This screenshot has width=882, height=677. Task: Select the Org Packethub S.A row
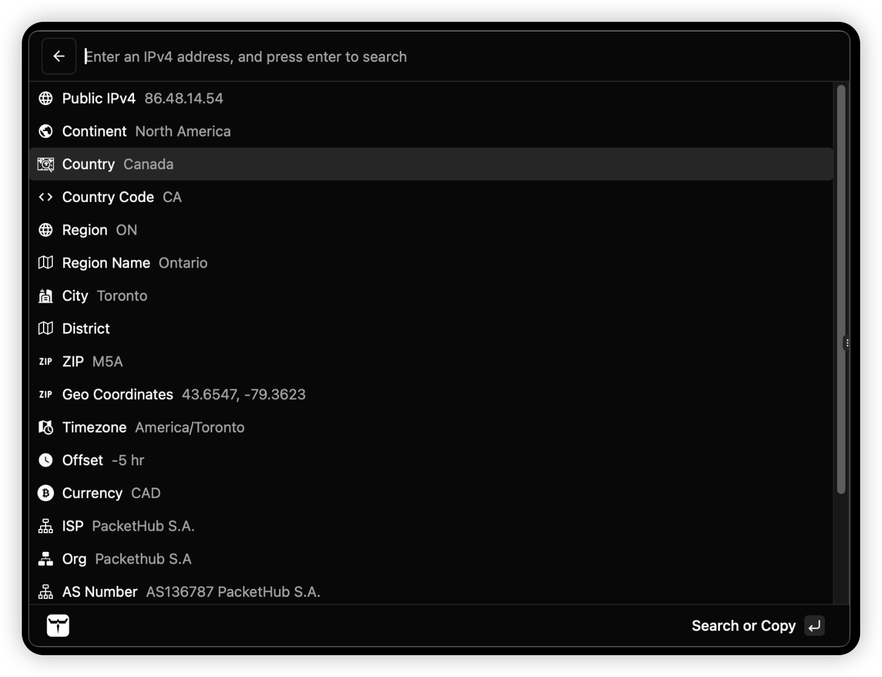[425, 559]
